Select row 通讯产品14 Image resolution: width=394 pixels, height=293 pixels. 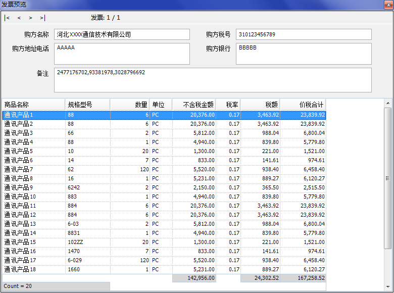click(x=164, y=233)
